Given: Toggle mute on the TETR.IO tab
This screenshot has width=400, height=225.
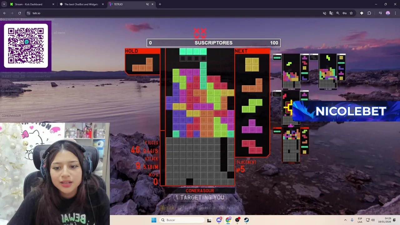Looking at the screenshot, I should click(147, 4).
